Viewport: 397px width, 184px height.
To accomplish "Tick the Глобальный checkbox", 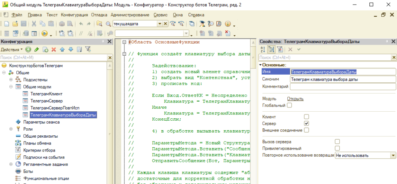I will tap(289, 105).
